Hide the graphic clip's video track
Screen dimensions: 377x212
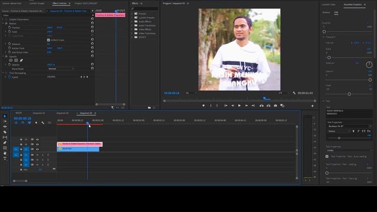point(37,144)
